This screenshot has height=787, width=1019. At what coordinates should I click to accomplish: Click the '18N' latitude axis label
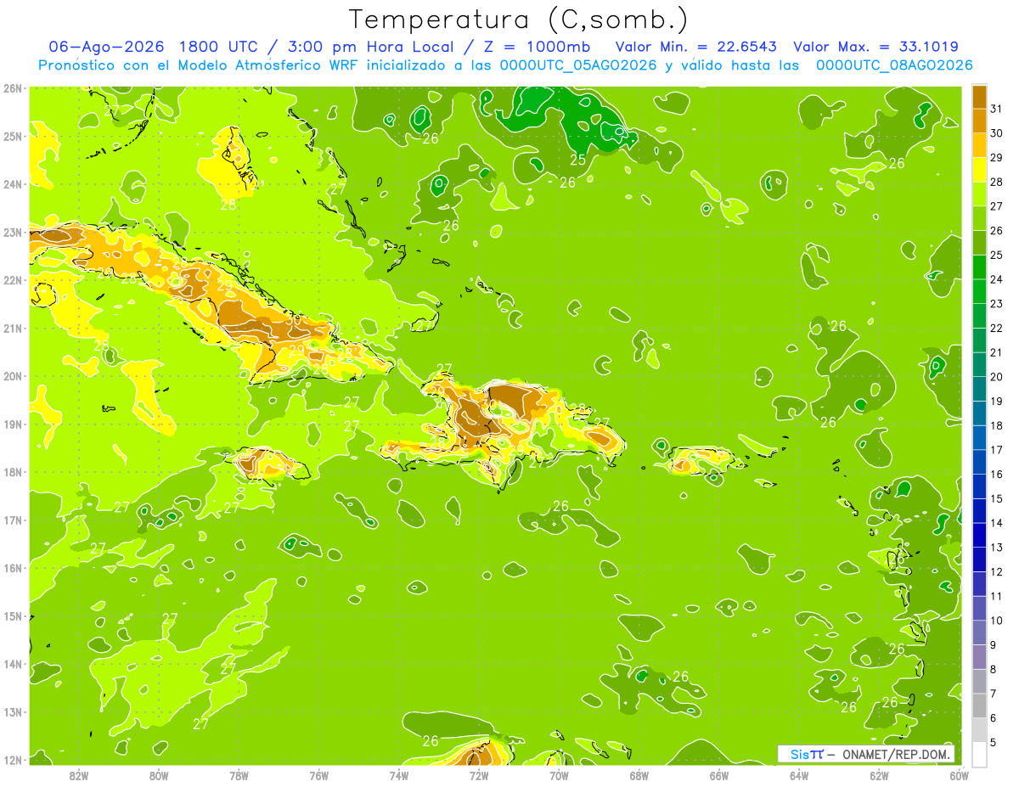point(13,472)
